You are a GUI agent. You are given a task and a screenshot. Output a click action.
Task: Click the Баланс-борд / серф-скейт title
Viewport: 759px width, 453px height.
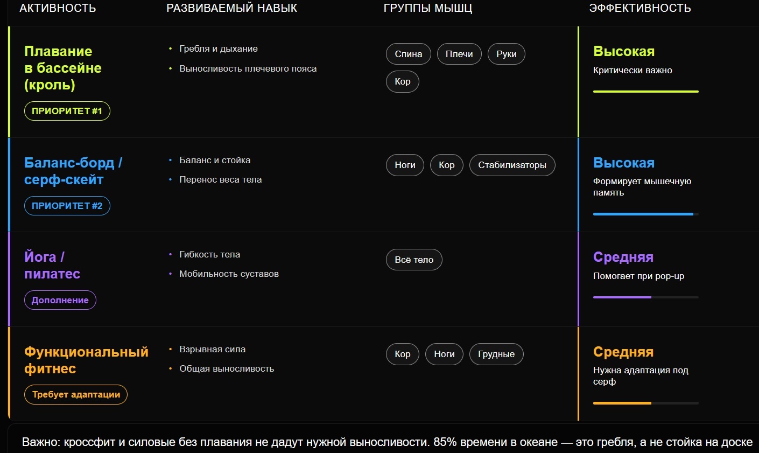pyautogui.click(x=73, y=171)
